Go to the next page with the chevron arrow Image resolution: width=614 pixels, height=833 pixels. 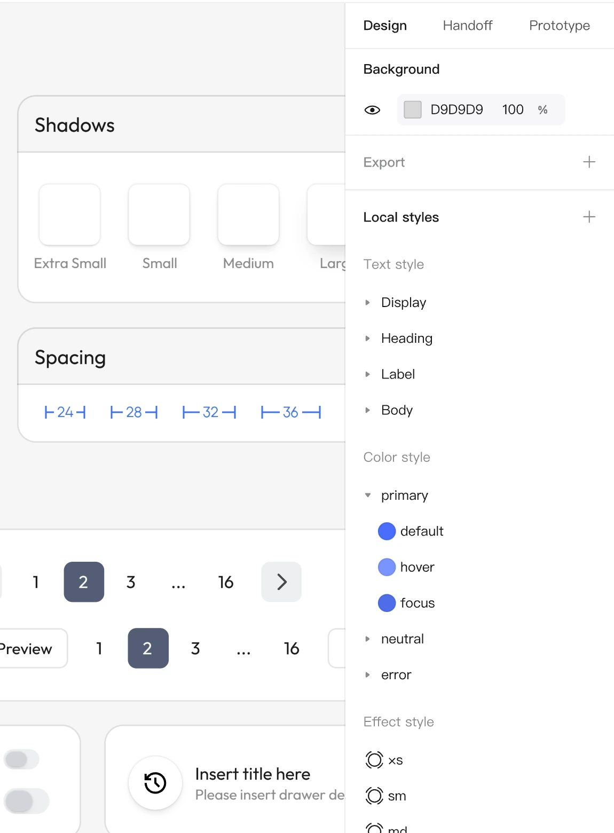(x=281, y=581)
